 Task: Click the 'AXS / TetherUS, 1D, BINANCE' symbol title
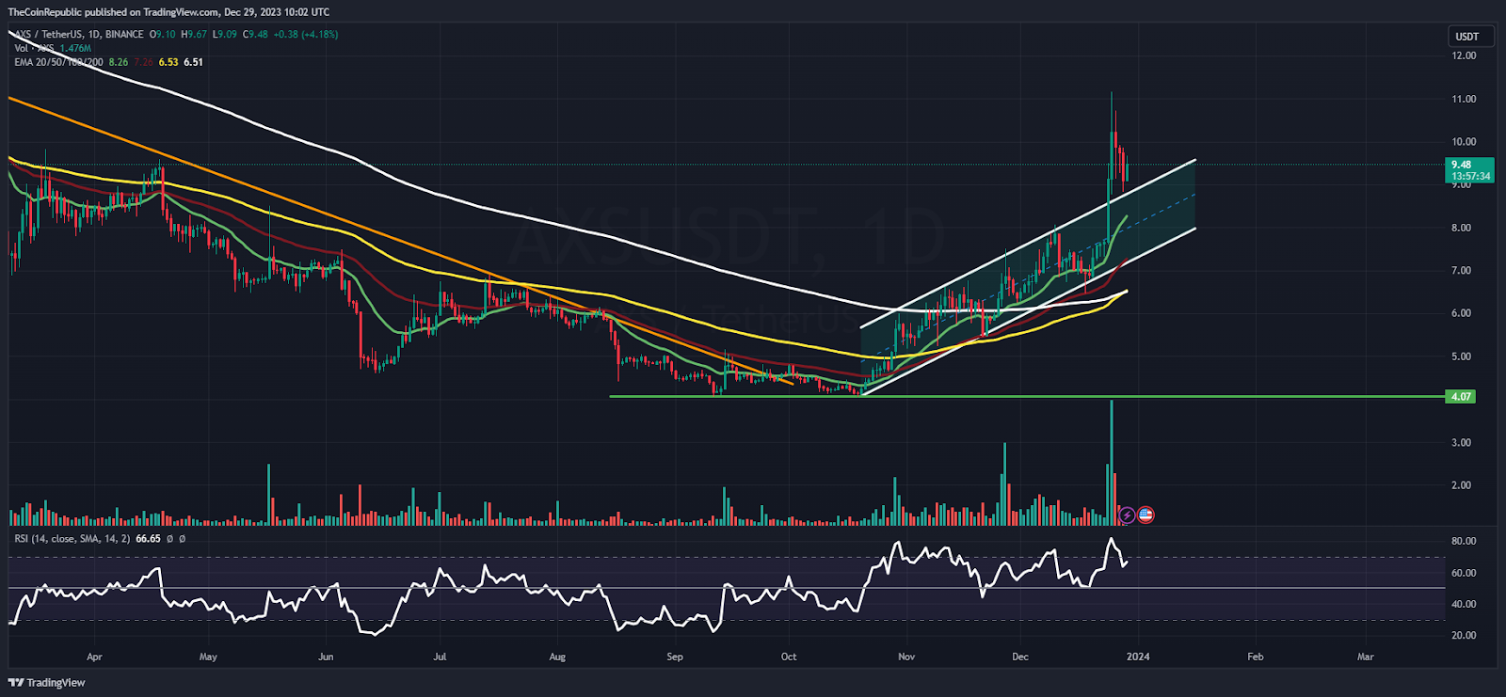click(x=79, y=34)
